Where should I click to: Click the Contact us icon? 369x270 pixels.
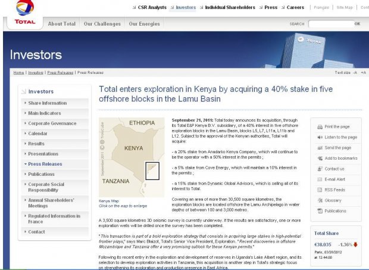[320, 169]
